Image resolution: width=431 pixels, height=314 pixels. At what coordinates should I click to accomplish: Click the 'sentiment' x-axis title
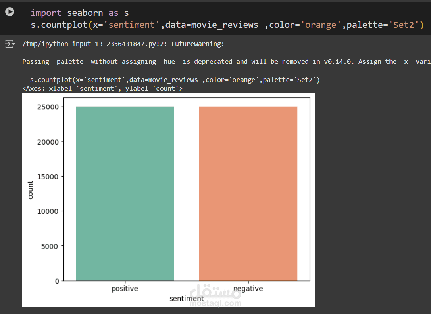187,299
